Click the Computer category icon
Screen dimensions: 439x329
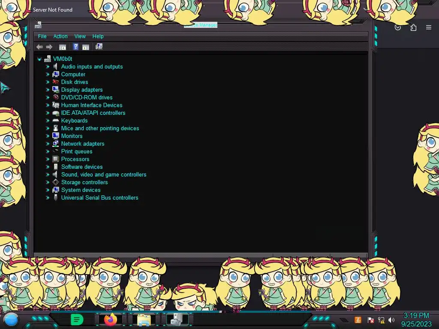55,74
